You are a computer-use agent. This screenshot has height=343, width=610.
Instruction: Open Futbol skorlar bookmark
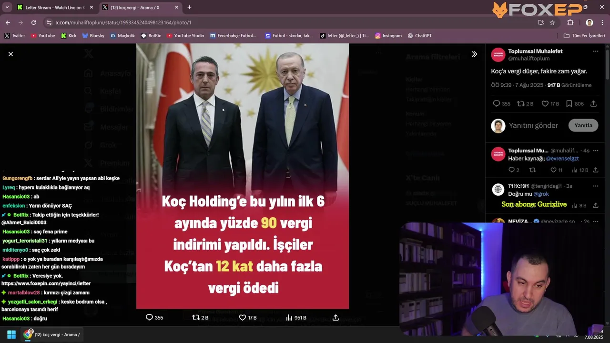[x=289, y=36]
